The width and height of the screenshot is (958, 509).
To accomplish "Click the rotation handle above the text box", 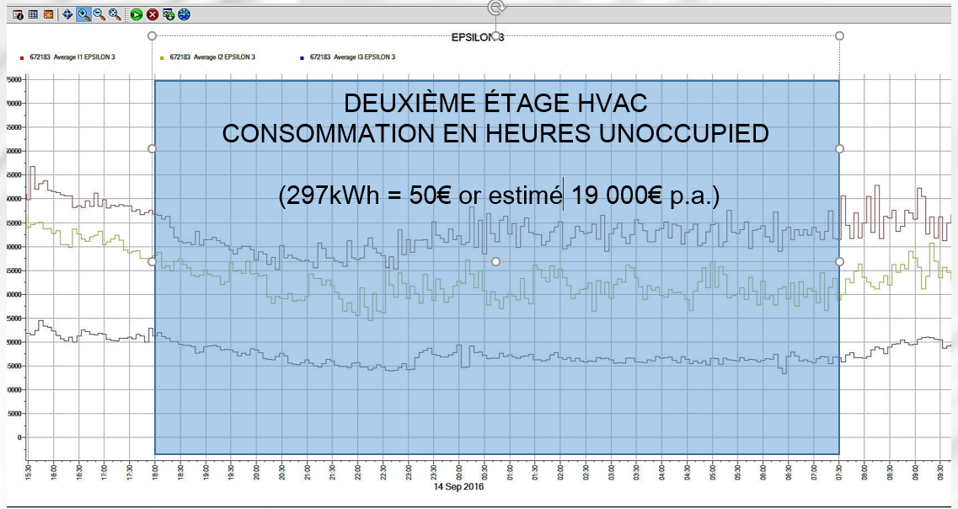I will (x=496, y=8).
